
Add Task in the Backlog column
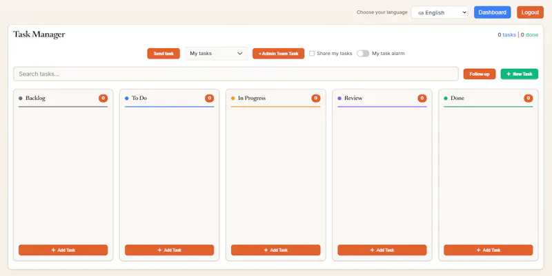point(63,250)
